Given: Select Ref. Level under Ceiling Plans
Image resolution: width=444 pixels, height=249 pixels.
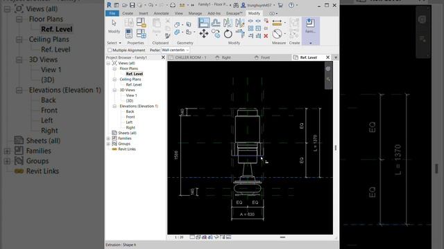Looking at the screenshot, I should 134,84.
